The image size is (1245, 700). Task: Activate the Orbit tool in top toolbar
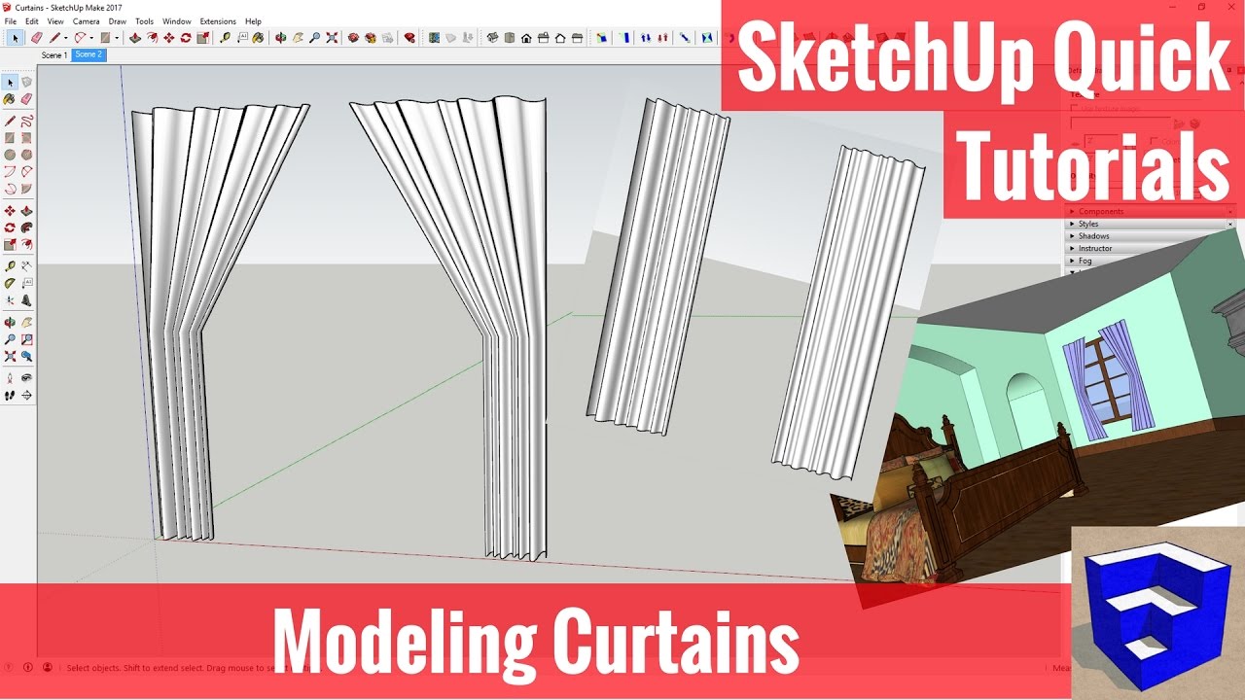tap(280, 38)
